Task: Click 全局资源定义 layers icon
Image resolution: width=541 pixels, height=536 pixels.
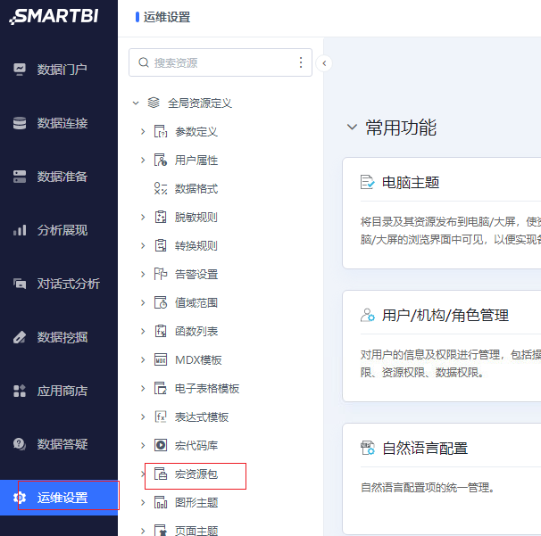Action: [154, 103]
